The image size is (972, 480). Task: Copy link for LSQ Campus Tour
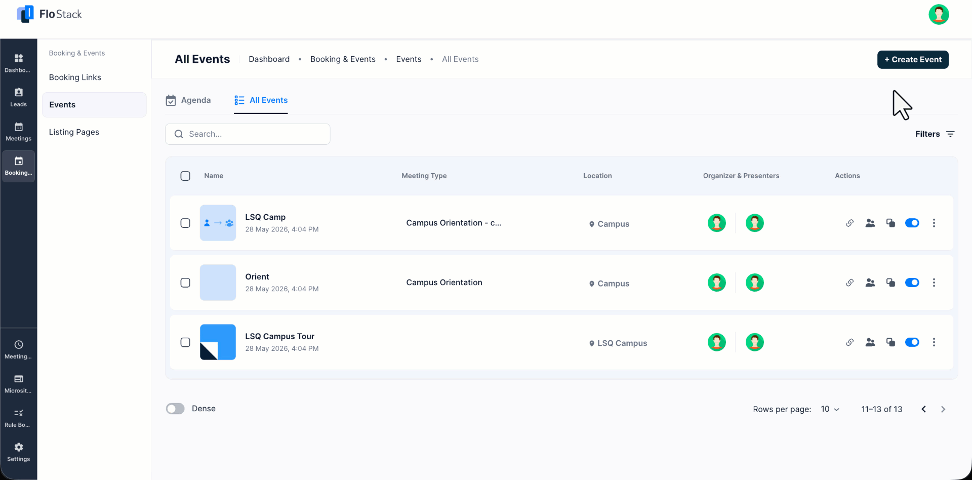pyautogui.click(x=849, y=342)
